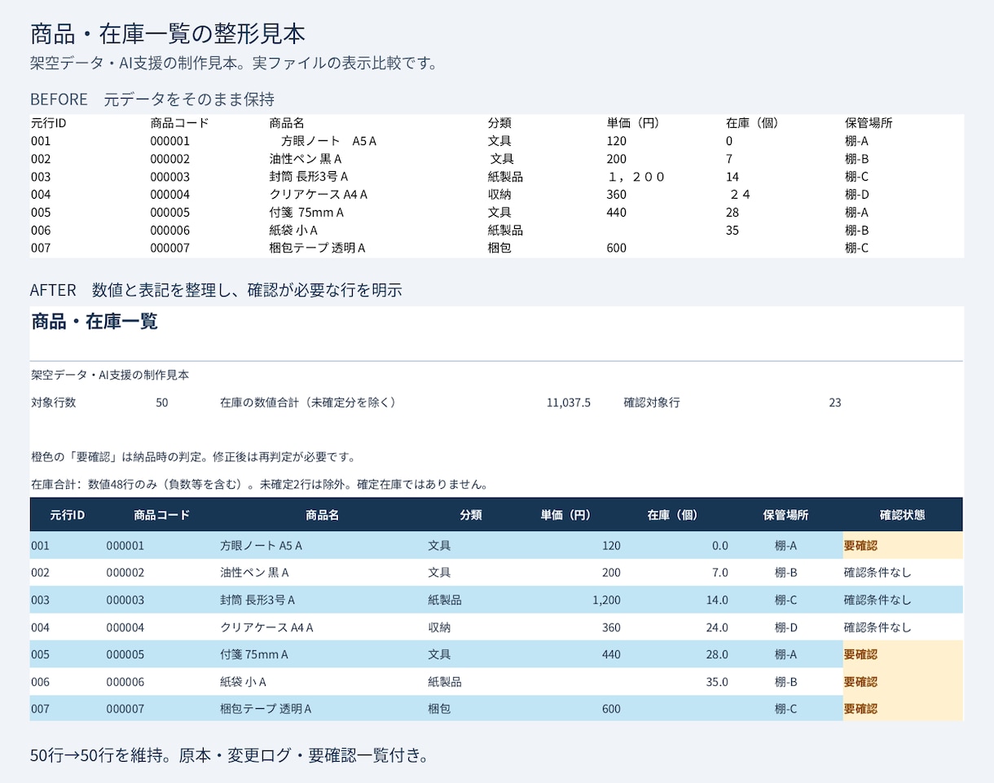
Task: Click 確認条件なし in row 003
Action: coord(877,600)
